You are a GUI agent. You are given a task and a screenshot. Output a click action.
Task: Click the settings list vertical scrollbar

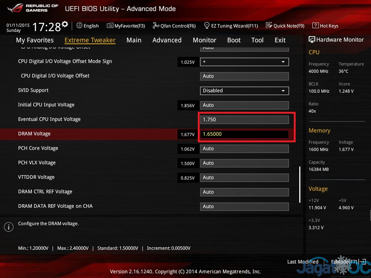(300, 185)
